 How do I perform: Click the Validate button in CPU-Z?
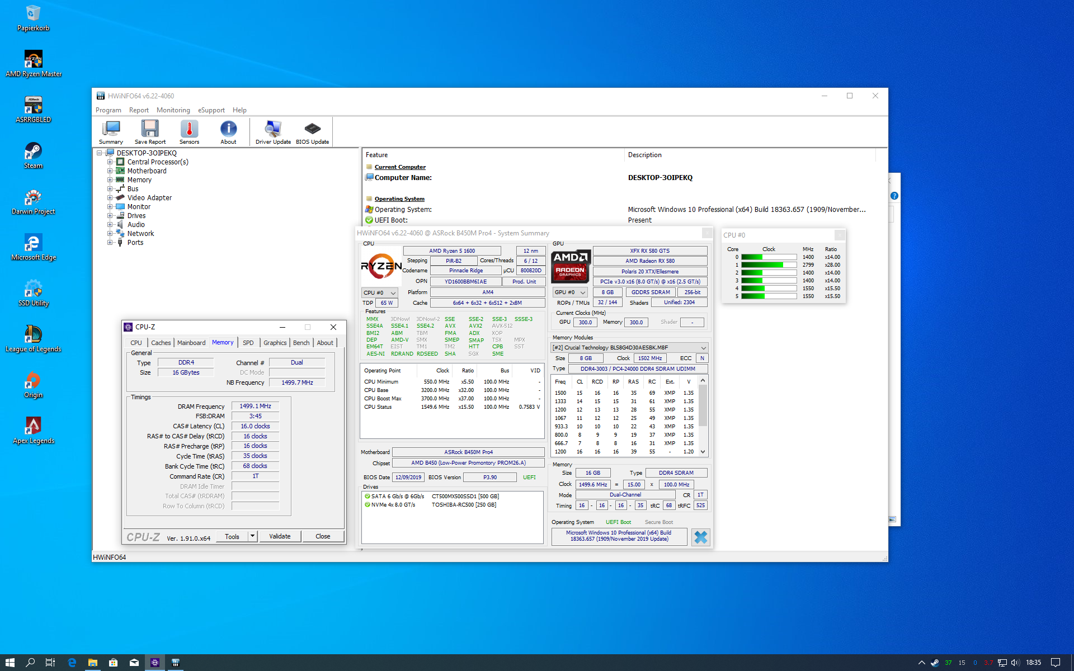coord(280,536)
